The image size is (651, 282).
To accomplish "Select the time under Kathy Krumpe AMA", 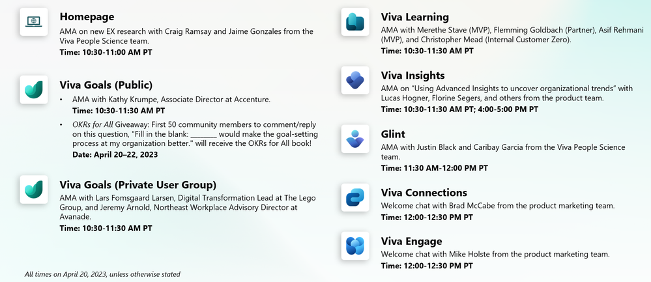I will (119, 111).
